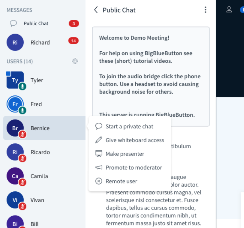This screenshot has height=228, width=244.
Task: Select Start a private chat
Action: click(x=129, y=126)
